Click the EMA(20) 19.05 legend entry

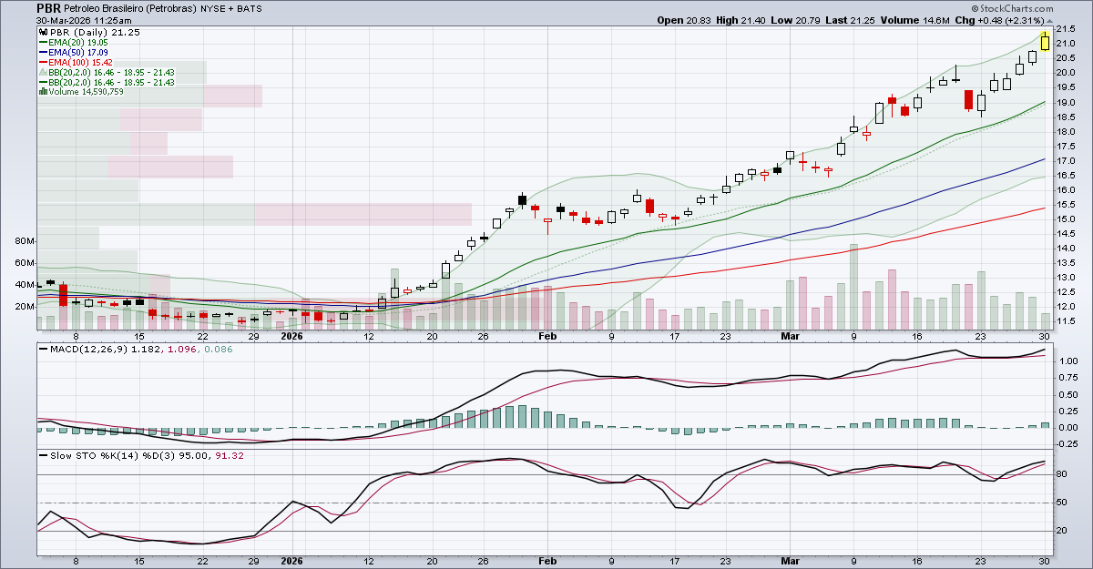click(x=79, y=43)
